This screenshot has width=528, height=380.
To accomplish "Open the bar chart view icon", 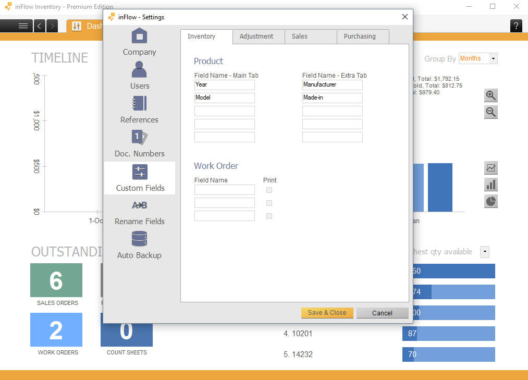I will (x=490, y=184).
